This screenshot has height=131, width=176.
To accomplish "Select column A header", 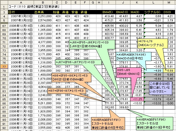I will pyautogui.click(x=21, y=2).
